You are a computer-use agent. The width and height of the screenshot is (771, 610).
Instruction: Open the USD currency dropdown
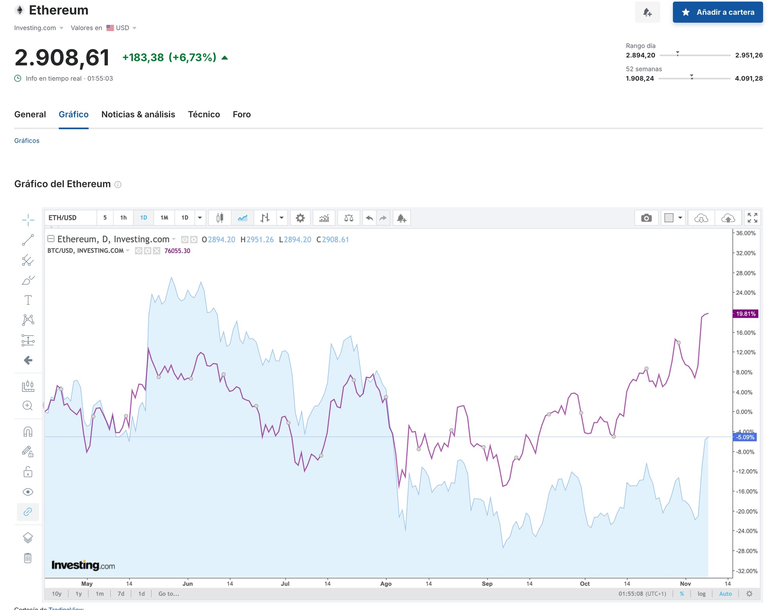(x=122, y=28)
